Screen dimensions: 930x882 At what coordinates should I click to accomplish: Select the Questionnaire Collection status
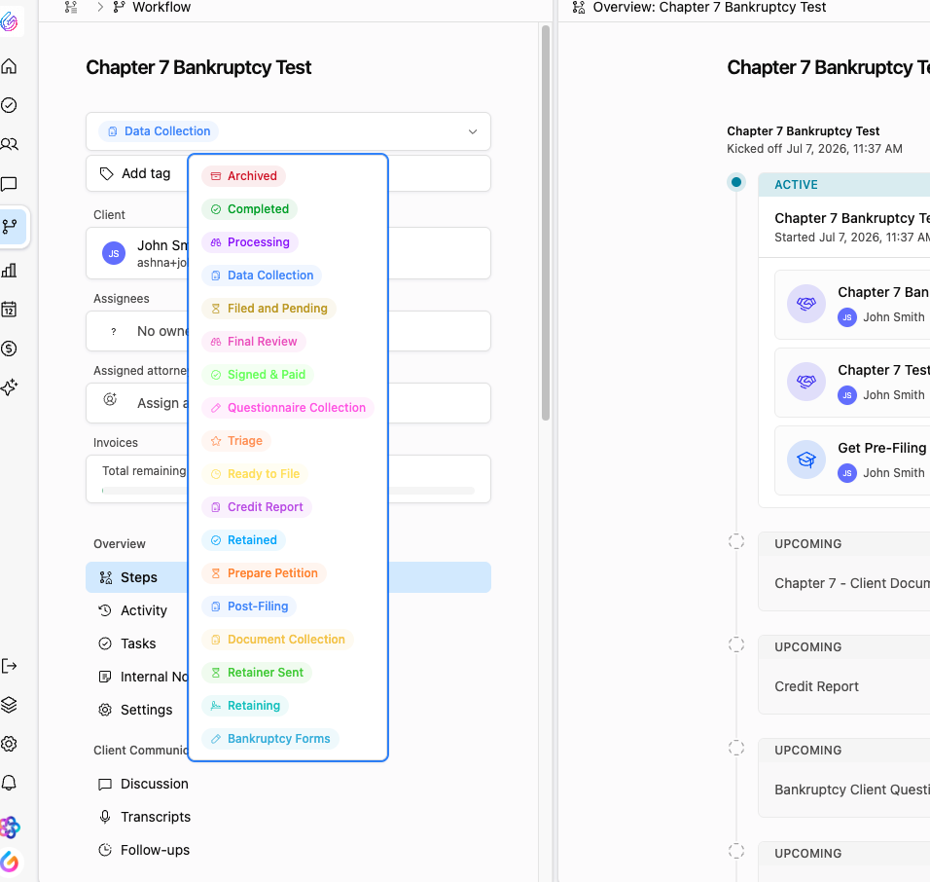288,408
